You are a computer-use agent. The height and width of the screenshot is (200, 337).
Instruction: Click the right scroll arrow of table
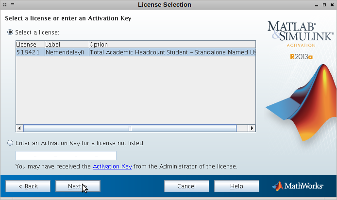point(252,128)
